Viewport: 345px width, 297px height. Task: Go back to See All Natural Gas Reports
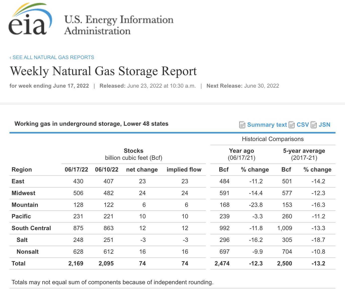52,57
